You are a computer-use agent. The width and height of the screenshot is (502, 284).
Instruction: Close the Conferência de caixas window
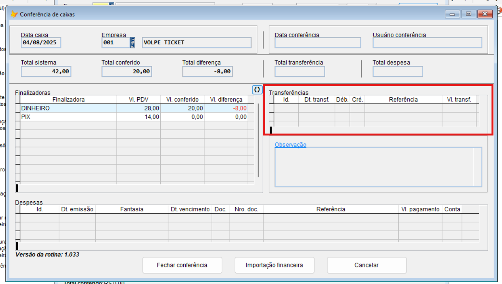click(x=485, y=14)
